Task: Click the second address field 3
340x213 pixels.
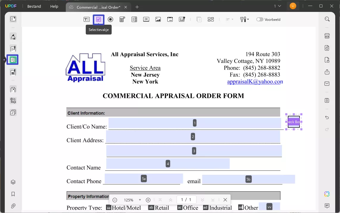Action: pos(194,151)
